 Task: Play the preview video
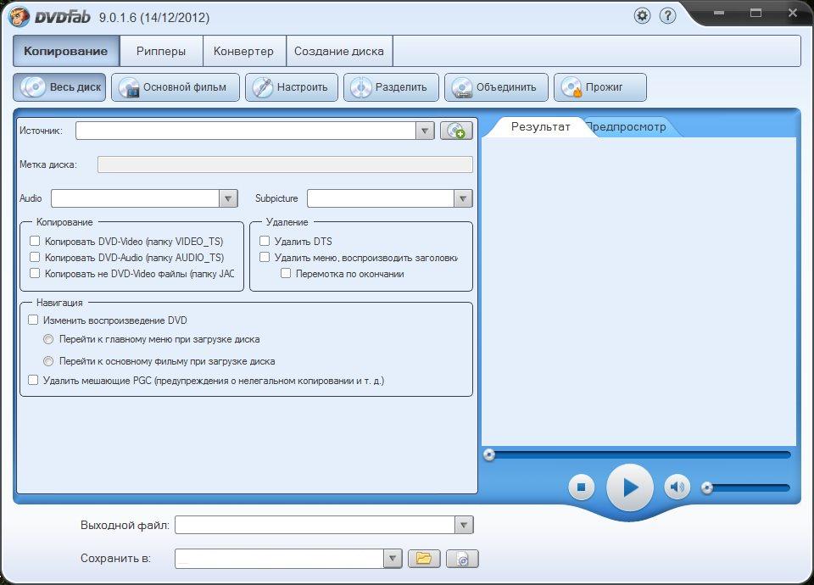[630, 487]
